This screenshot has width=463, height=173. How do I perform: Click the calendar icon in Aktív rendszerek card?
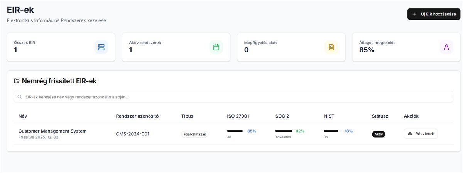click(x=216, y=47)
